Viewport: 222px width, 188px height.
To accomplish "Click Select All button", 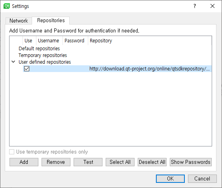I will 120,162.
